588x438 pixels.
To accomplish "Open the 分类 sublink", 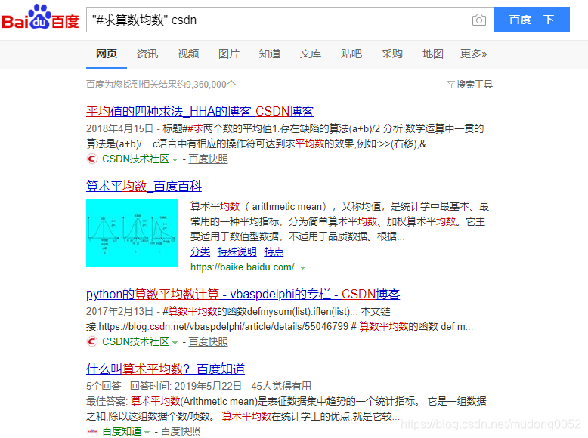I will click(x=200, y=251).
